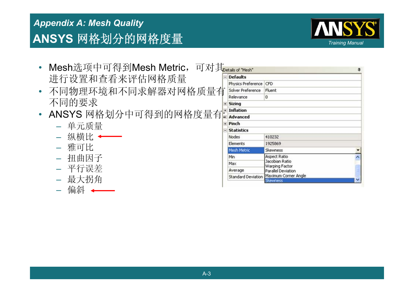Choose Warping Factor from the metric list
Screen dimensions: 414x293
[x=279, y=166]
